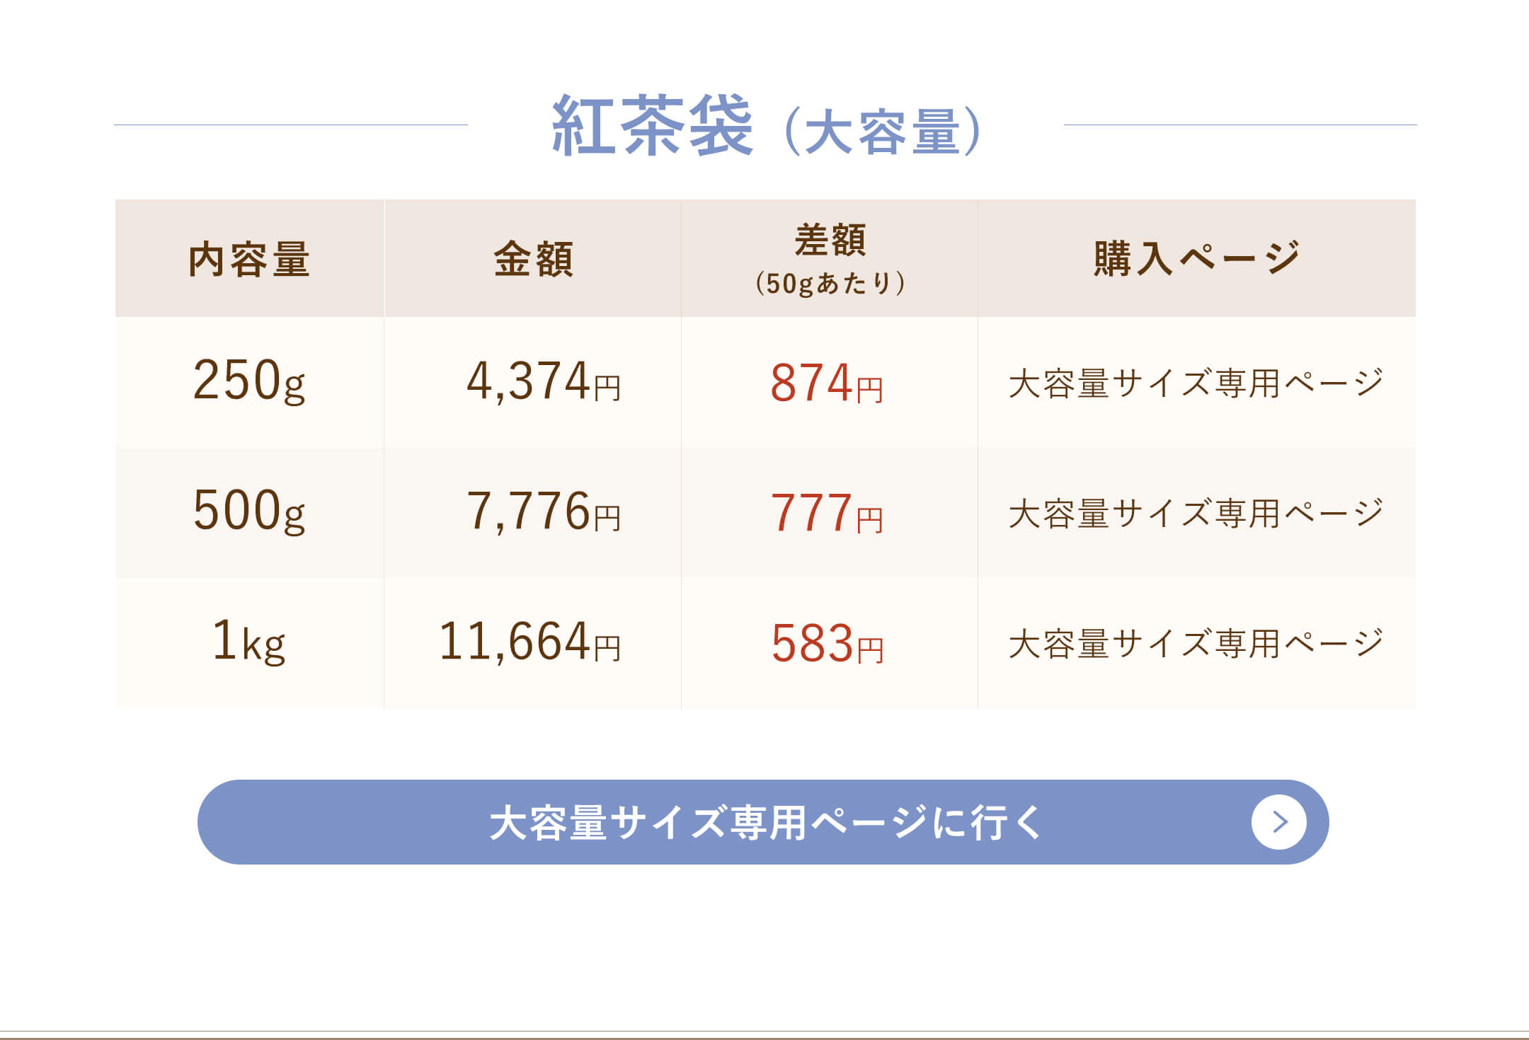Click the 差額 (50gあたり) column header
1529x1040 pixels.
pos(830,258)
